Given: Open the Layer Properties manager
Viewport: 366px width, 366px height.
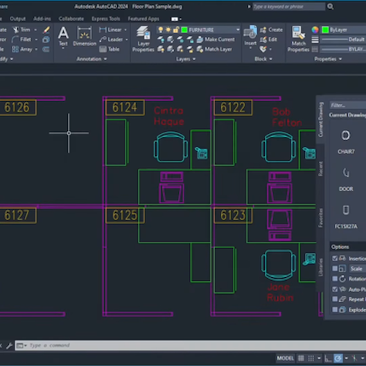Looking at the screenshot, I should pyautogui.click(x=143, y=39).
